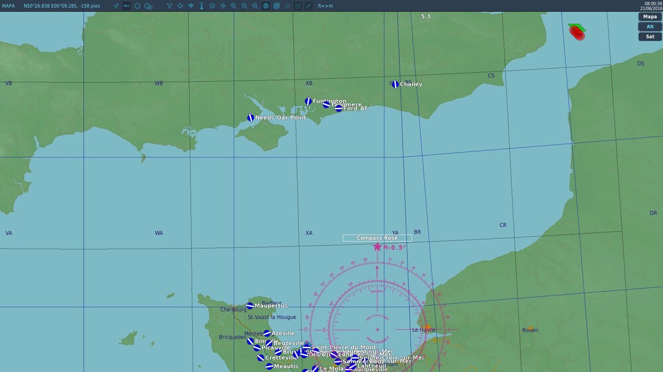The width and height of the screenshot is (663, 372).
Task: Click the Le Havre city label
Action: [x=423, y=330]
